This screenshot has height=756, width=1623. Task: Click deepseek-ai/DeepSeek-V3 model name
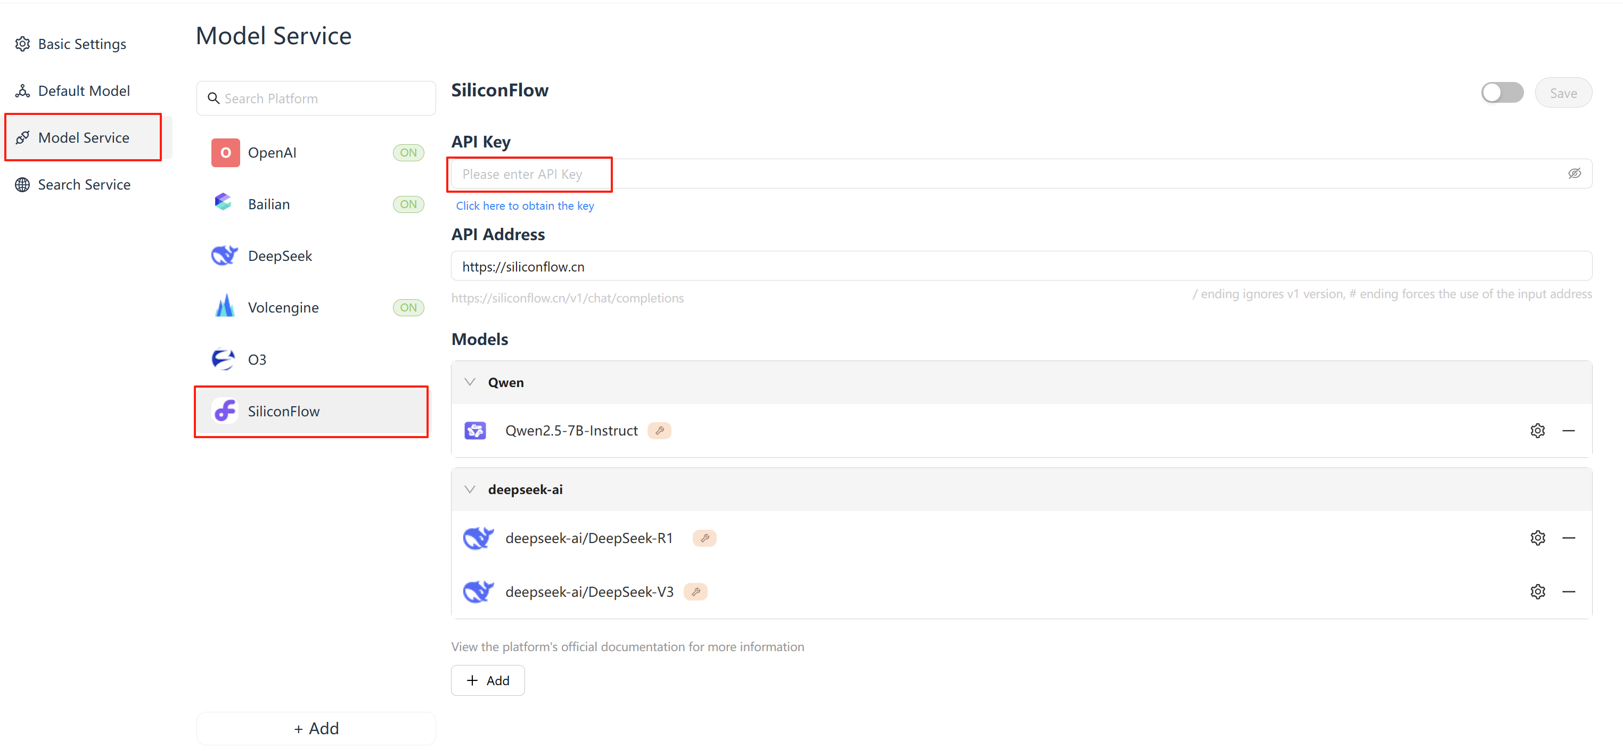point(589,591)
